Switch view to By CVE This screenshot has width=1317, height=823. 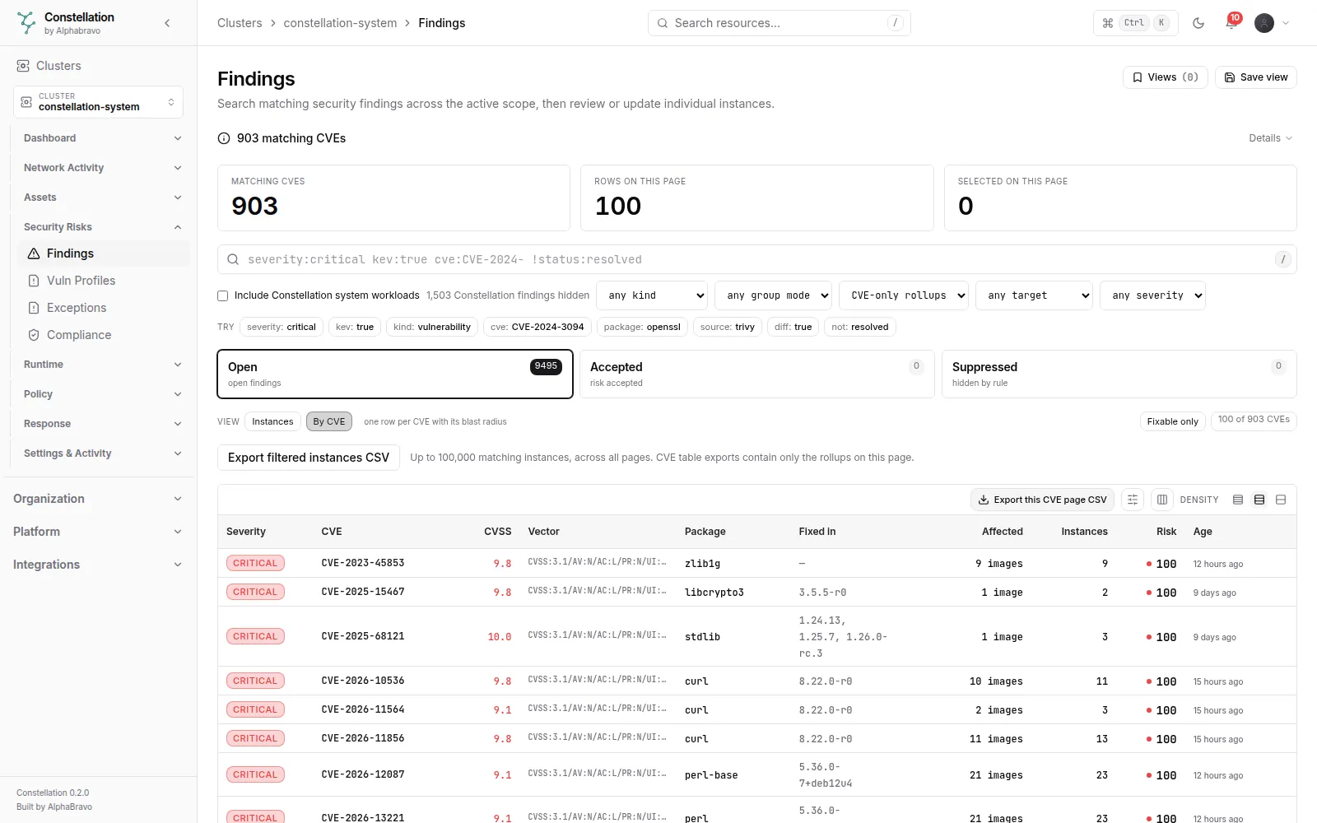click(329, 421)
